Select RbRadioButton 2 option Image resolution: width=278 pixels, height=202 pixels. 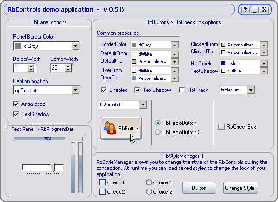(x=158, y=132)
